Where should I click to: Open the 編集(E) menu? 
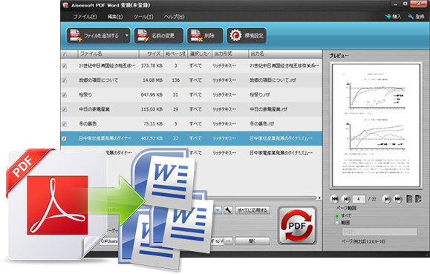115,17
